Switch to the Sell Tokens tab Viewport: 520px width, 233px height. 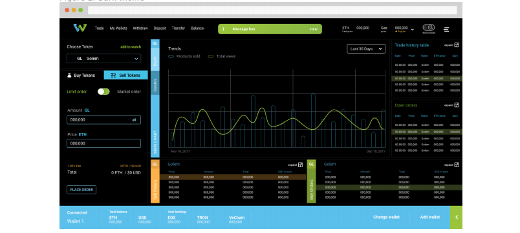coord(125,75)
